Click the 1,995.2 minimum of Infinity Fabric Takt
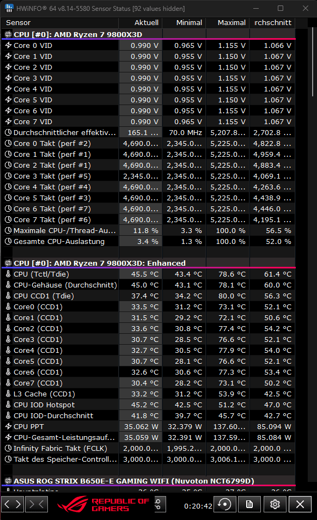 point(184,448)
